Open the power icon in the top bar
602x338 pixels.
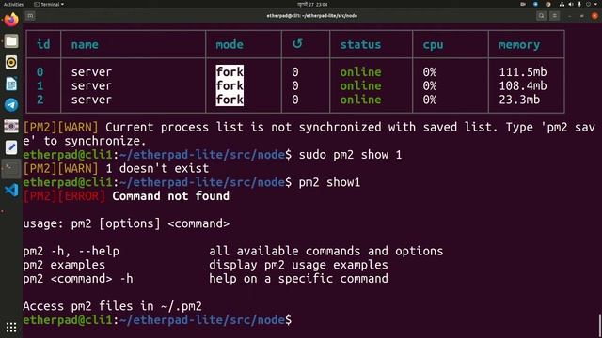pyautogui.click(x=588, y=4)
